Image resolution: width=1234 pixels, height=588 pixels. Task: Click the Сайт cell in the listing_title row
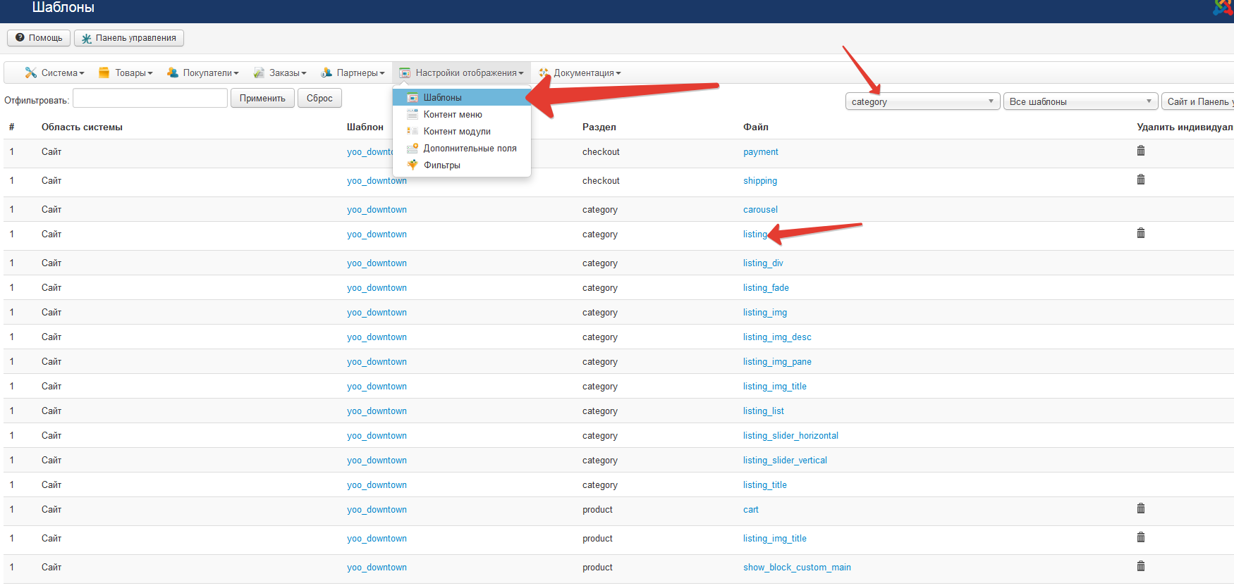[x=51, y=485]
